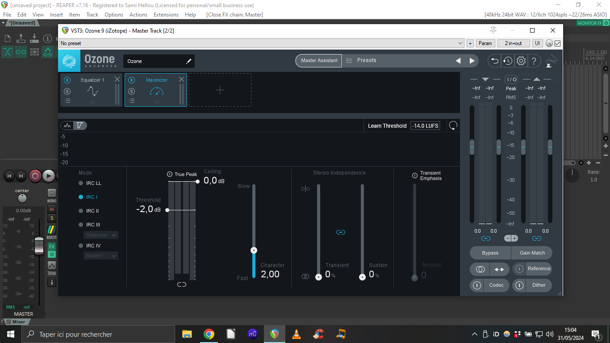
Task: Click REAPER's new project icon
Action: tap(8, 38)
